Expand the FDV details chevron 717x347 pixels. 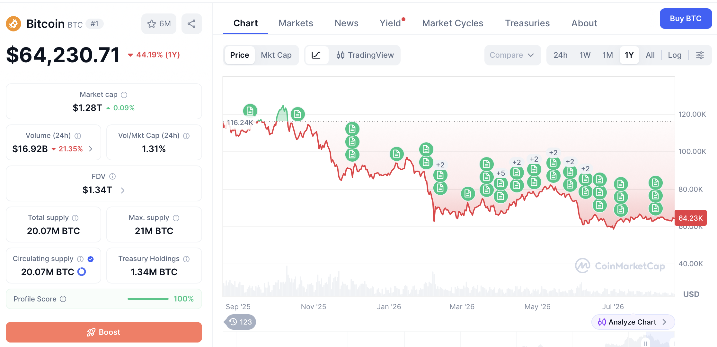122,190
